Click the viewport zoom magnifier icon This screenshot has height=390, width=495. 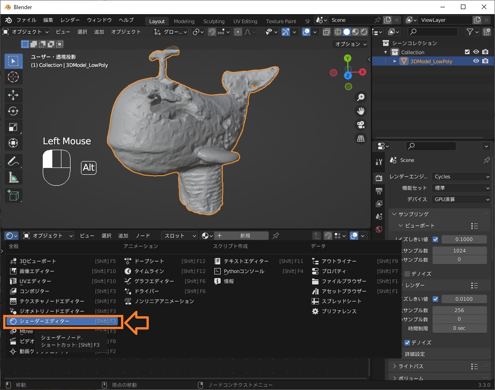pyautogui.click(x=360, y=97)
